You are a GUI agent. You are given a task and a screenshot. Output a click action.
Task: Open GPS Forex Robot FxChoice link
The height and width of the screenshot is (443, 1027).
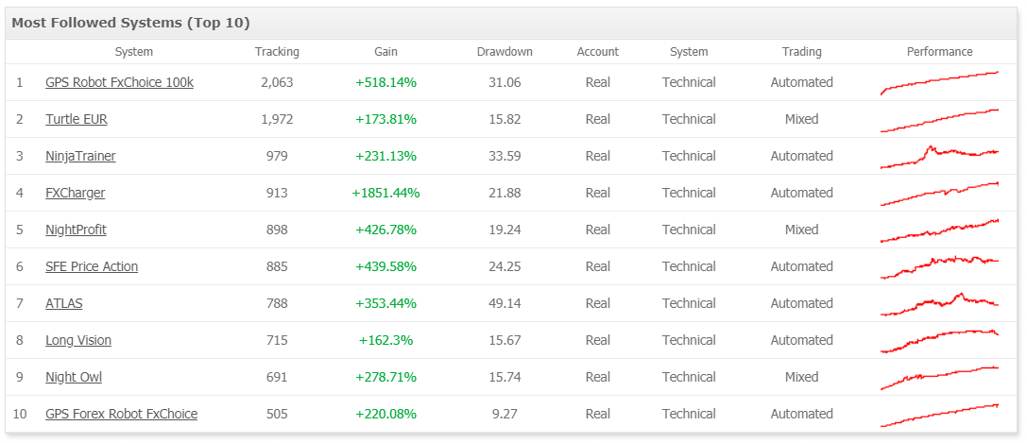(121, 414)
